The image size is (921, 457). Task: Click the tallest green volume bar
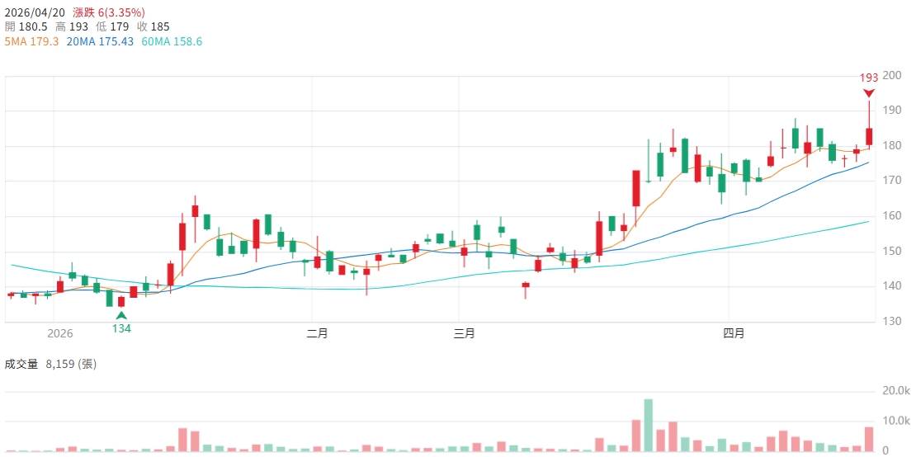tap(648, 425)
